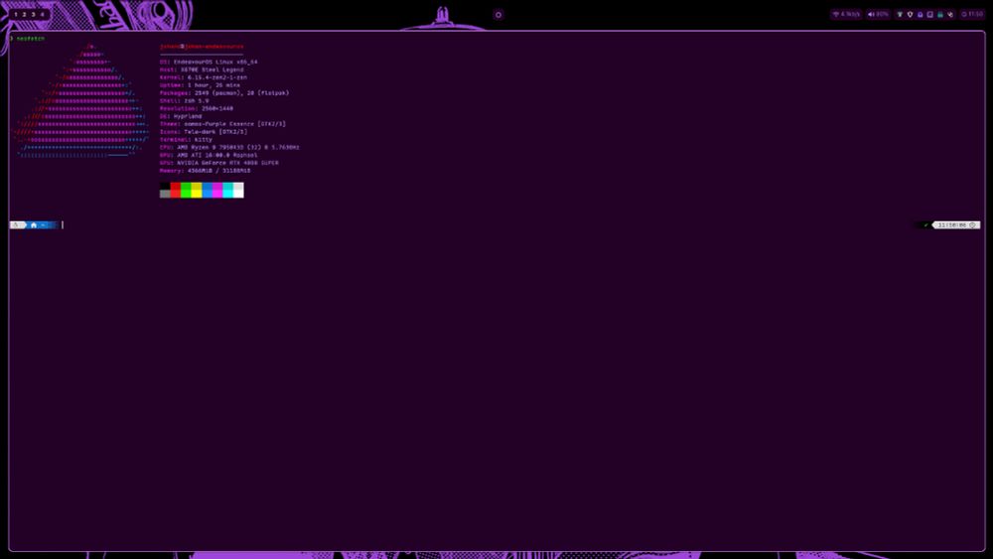Click the "neofetch" command text
Image resolution: width=993 pixels, height=559 pixels.
(x=31, y=39)
